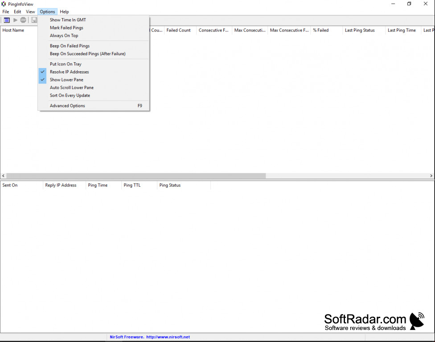Sort lower pane by Ping TTL
Image resolution: width=435 pixels, height=342 pixels.
(139, 185)
